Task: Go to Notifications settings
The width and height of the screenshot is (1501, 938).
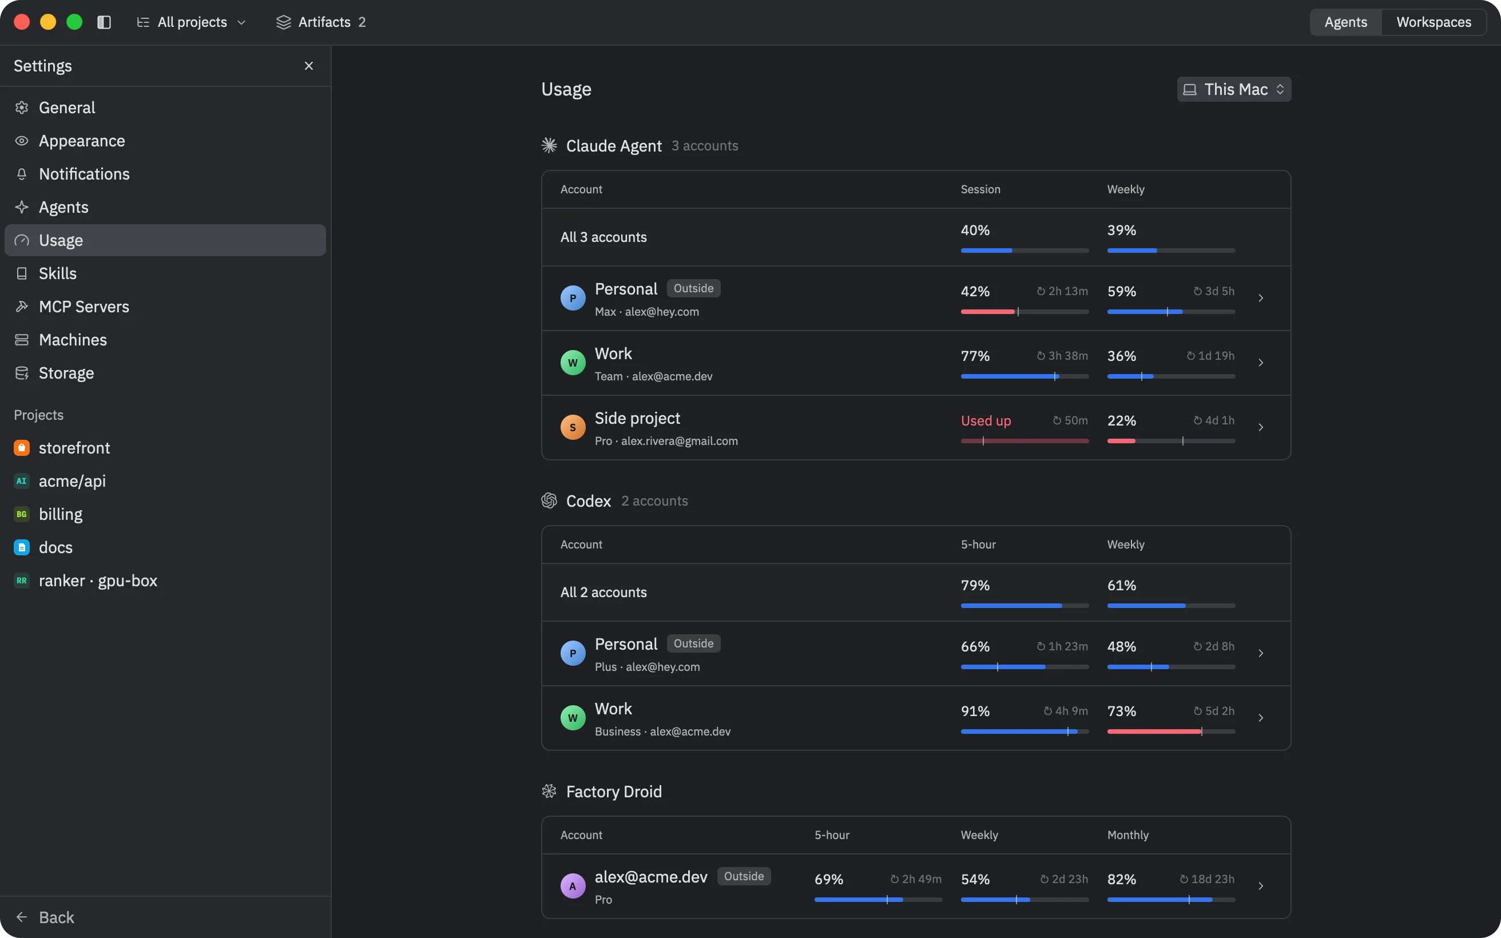Action: (x=165, y=174)
